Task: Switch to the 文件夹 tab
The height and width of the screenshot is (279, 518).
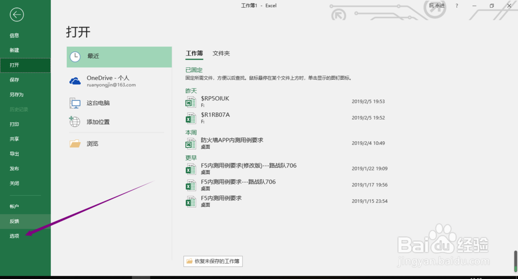Action: pyautogui.click(x=221, y=53)
